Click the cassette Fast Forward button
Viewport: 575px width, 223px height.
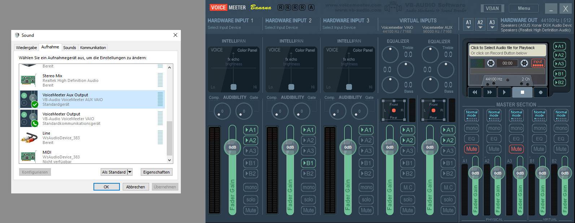click(489, 92)
